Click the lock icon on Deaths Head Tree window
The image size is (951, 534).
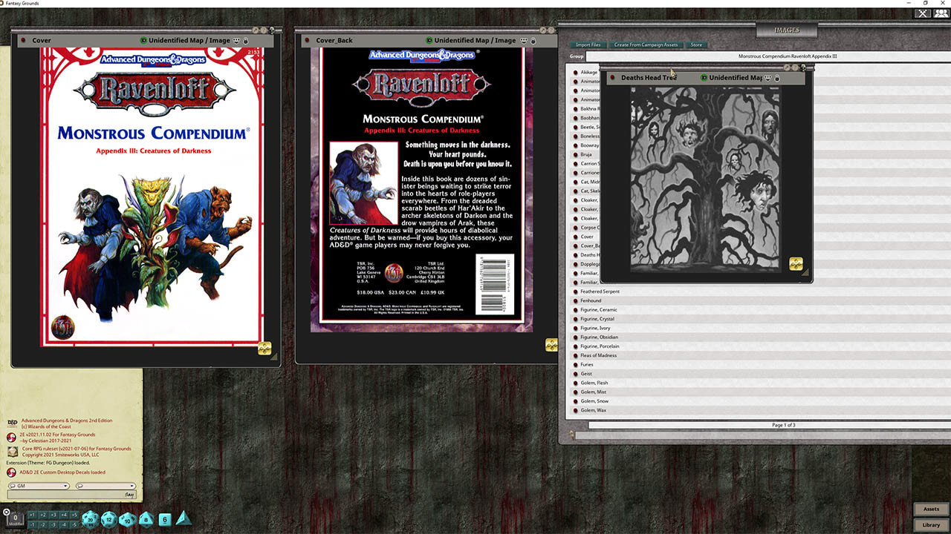[x=777, y=78]
